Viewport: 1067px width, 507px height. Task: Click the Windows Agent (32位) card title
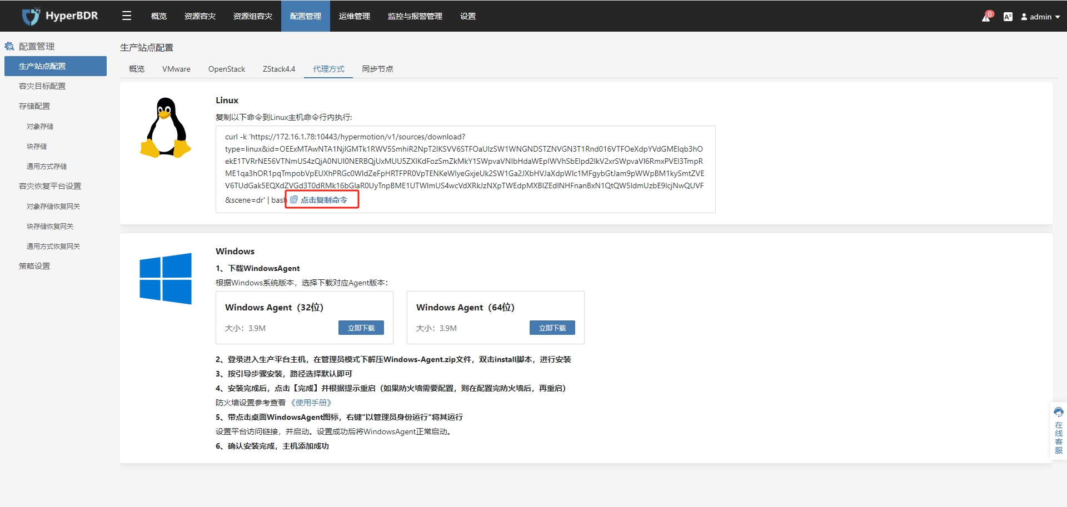(274, 307)
